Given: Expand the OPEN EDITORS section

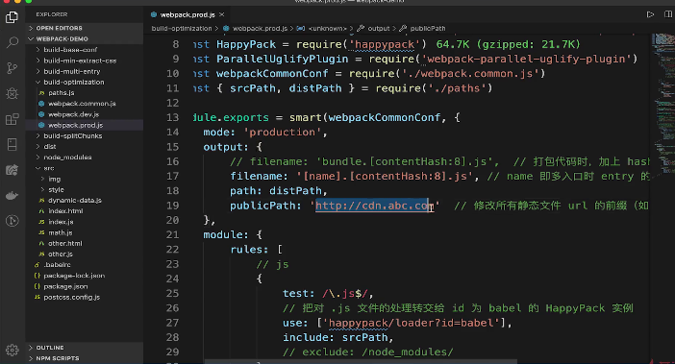Looking at the screenshot, I should tap(85, 28).
